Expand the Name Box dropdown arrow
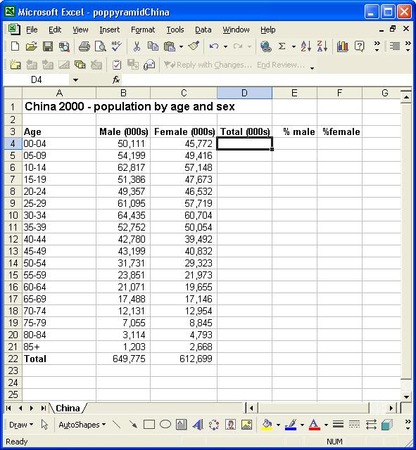This screenshot has width=416, height=450. coord(75,79)
